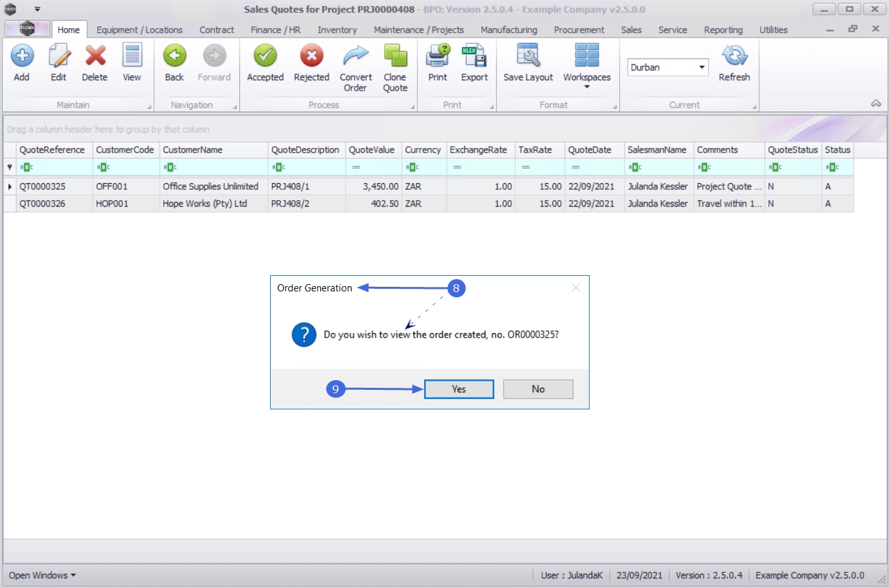Open the Finance / HR tab
The width and height of the screenshot is (889, 588).
coord(275,30)
